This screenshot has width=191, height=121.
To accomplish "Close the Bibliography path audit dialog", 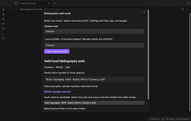I will [144, 12].
